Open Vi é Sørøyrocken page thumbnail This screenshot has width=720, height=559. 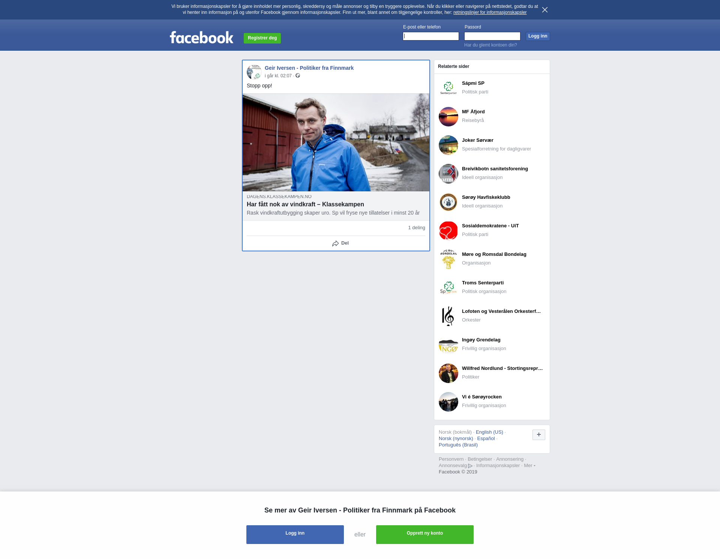point(448,402)
